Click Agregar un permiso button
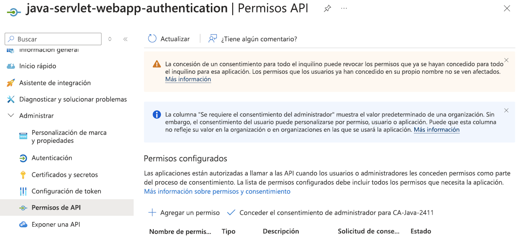This screenshot has height=237, width=522. [x=184, y=213]
